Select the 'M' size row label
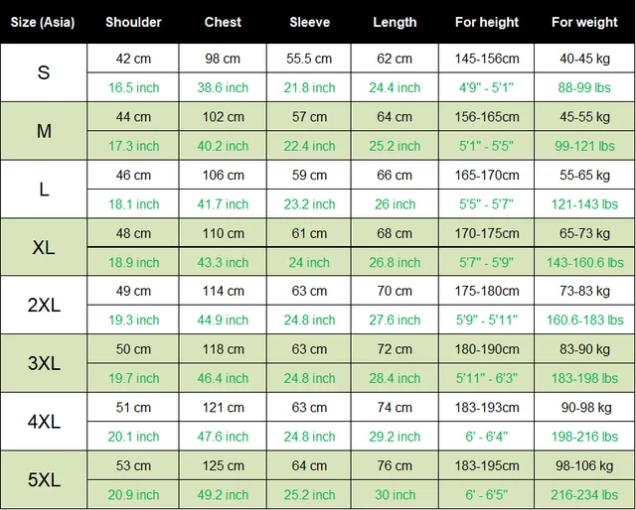Viewport: 636px width, 510px height. (x=44, y=131)
